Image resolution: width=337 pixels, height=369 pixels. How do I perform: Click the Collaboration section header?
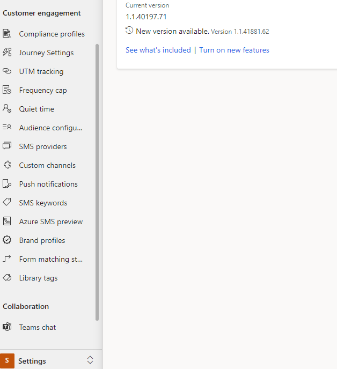click(x=26, y=306)
